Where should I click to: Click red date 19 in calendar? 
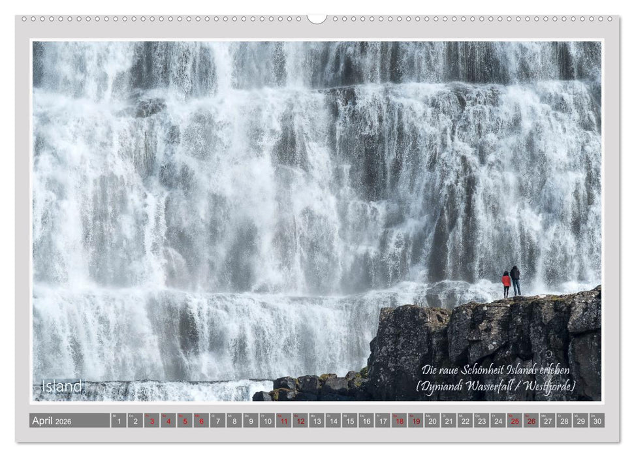point(415,421)
